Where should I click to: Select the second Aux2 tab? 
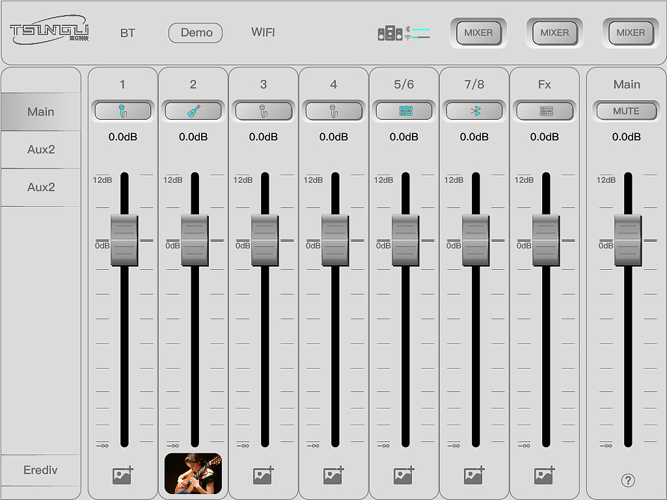(x=41, y=187)
